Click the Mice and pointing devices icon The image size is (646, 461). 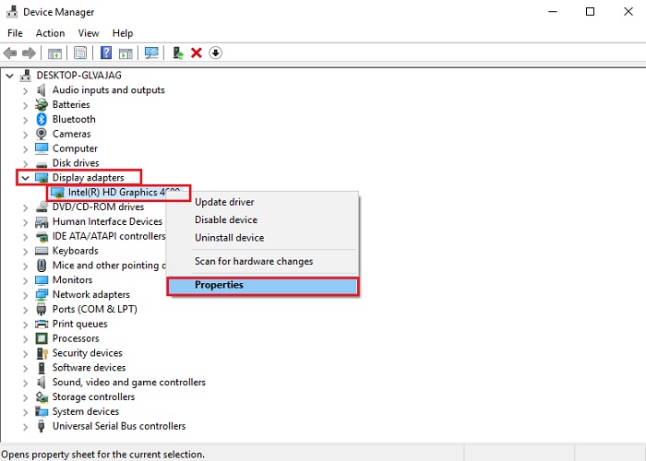tap(42, 266)
